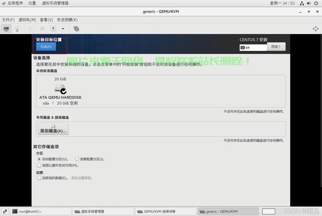Click the network status tray icon

tap(302, 3)
